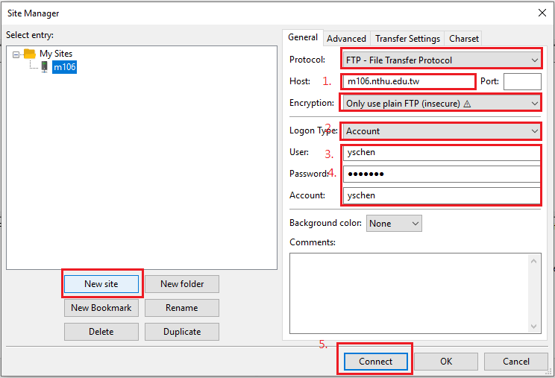Collapse the My Sites tree node
555x378 pixels.
[16, 54]
